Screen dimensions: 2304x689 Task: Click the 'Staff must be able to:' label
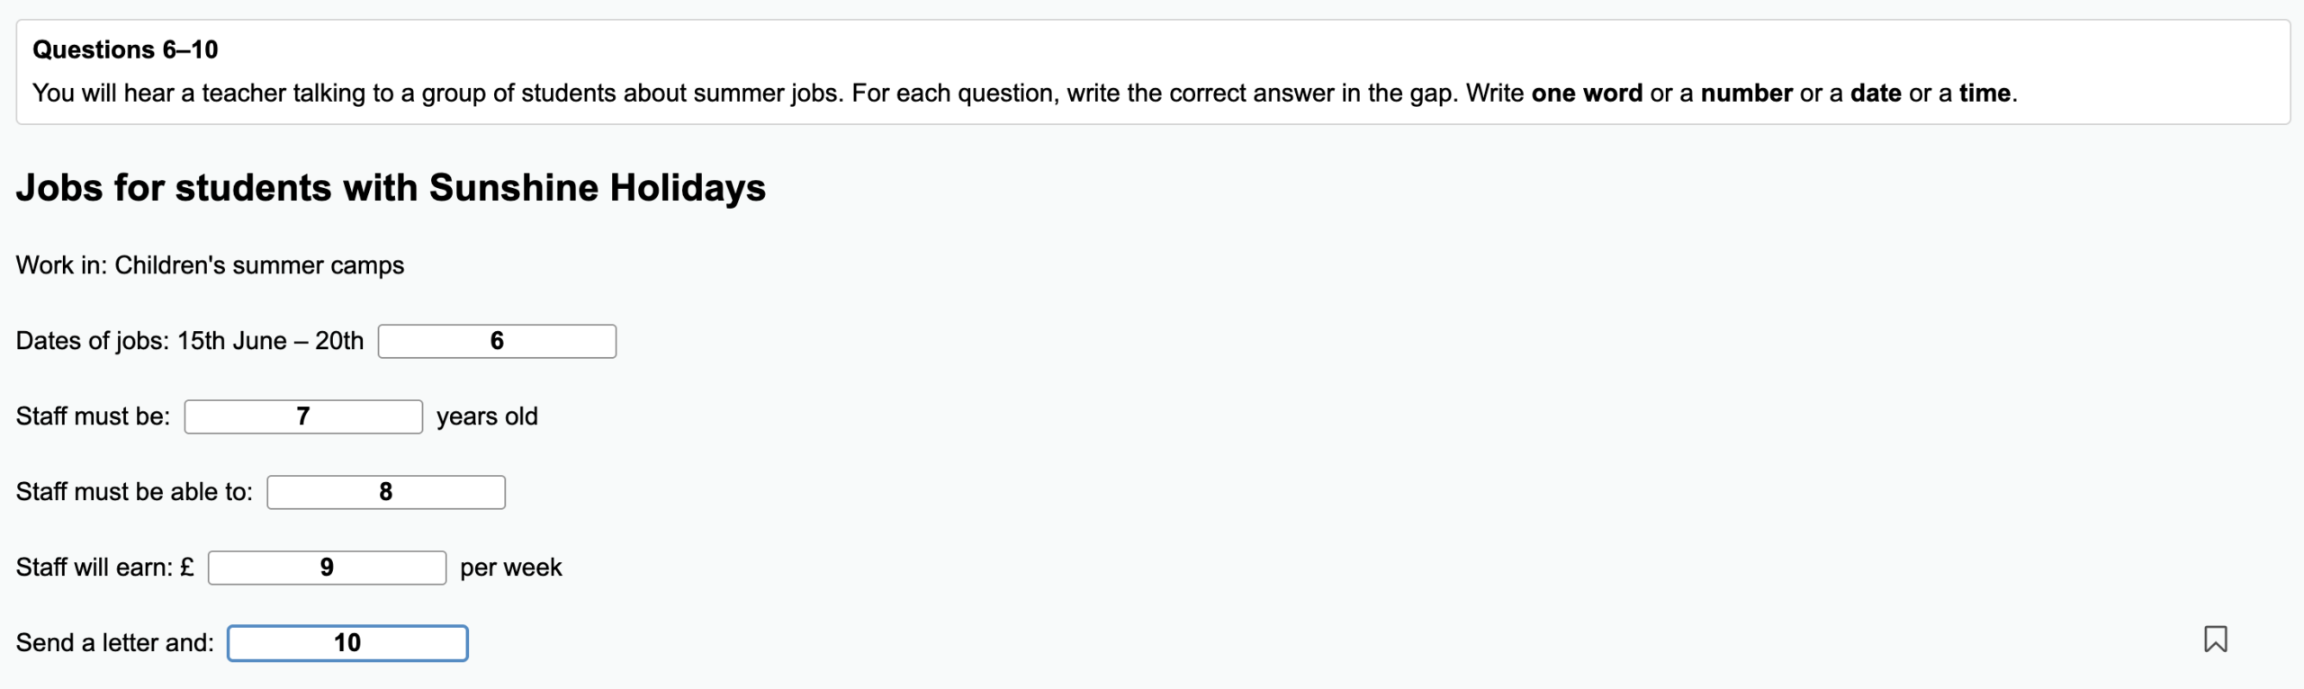pos(134,492)
